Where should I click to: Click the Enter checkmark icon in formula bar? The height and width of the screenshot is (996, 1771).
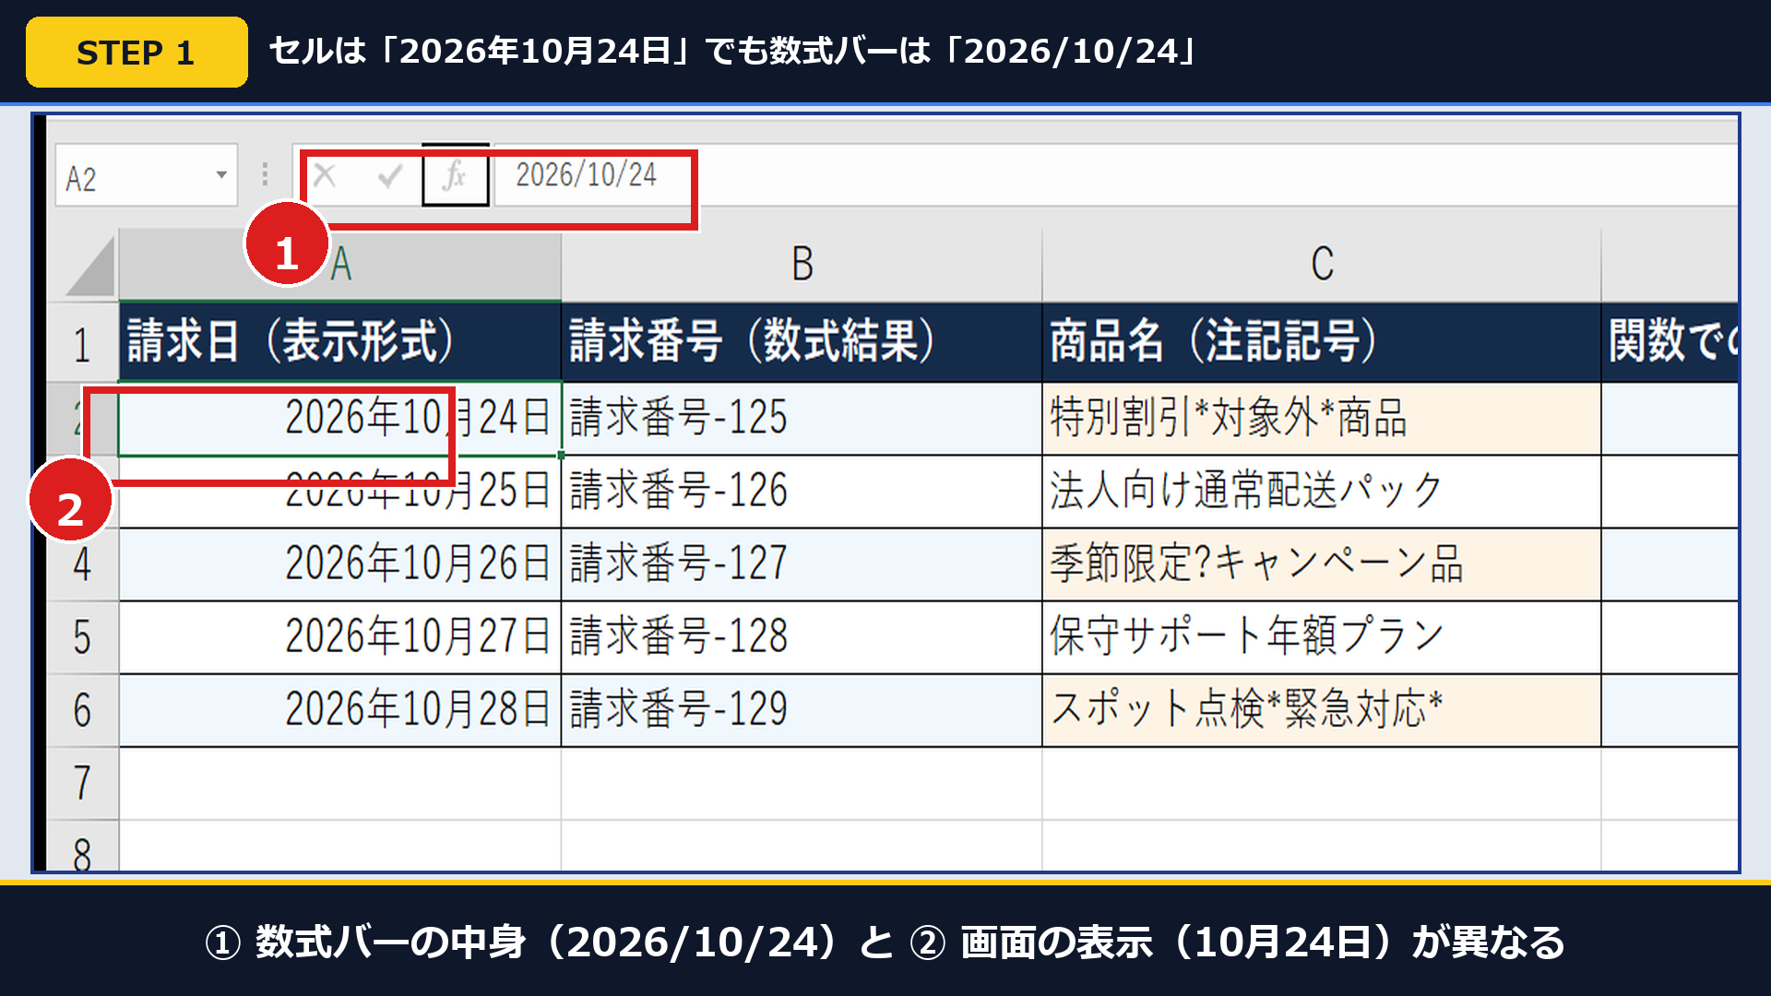coord(390,174)
